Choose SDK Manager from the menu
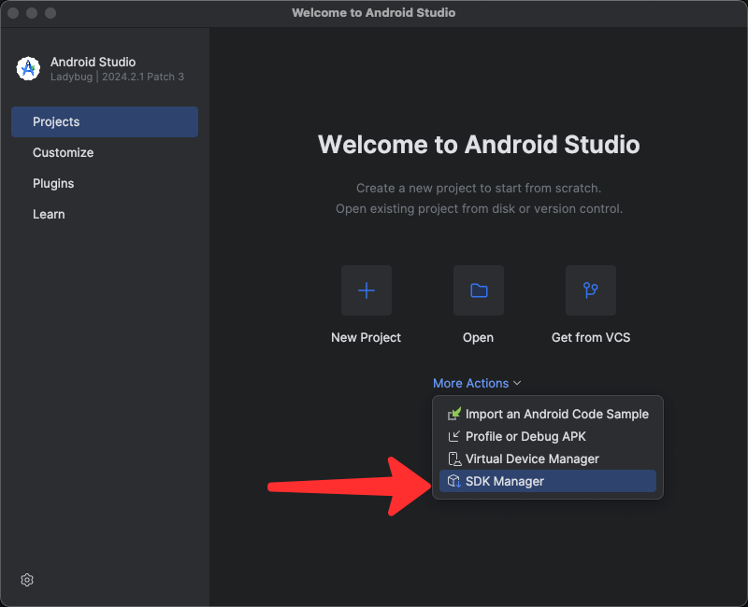The height and width of the screenshot is (607, 748). point(548,481)
